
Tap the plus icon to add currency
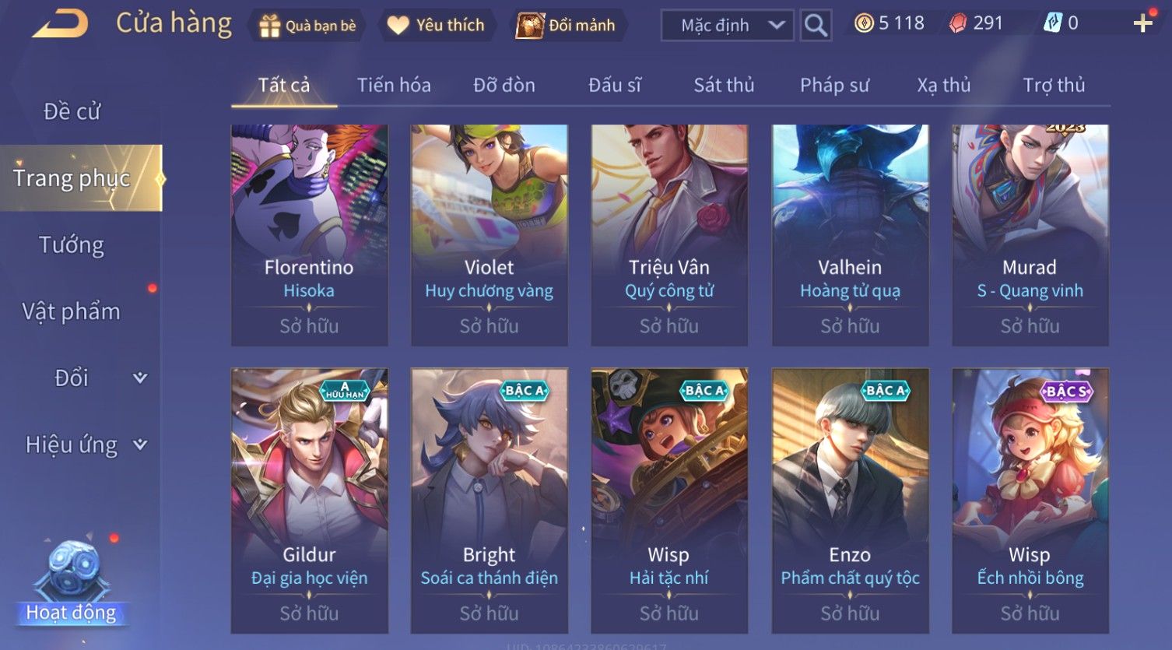1142,23
